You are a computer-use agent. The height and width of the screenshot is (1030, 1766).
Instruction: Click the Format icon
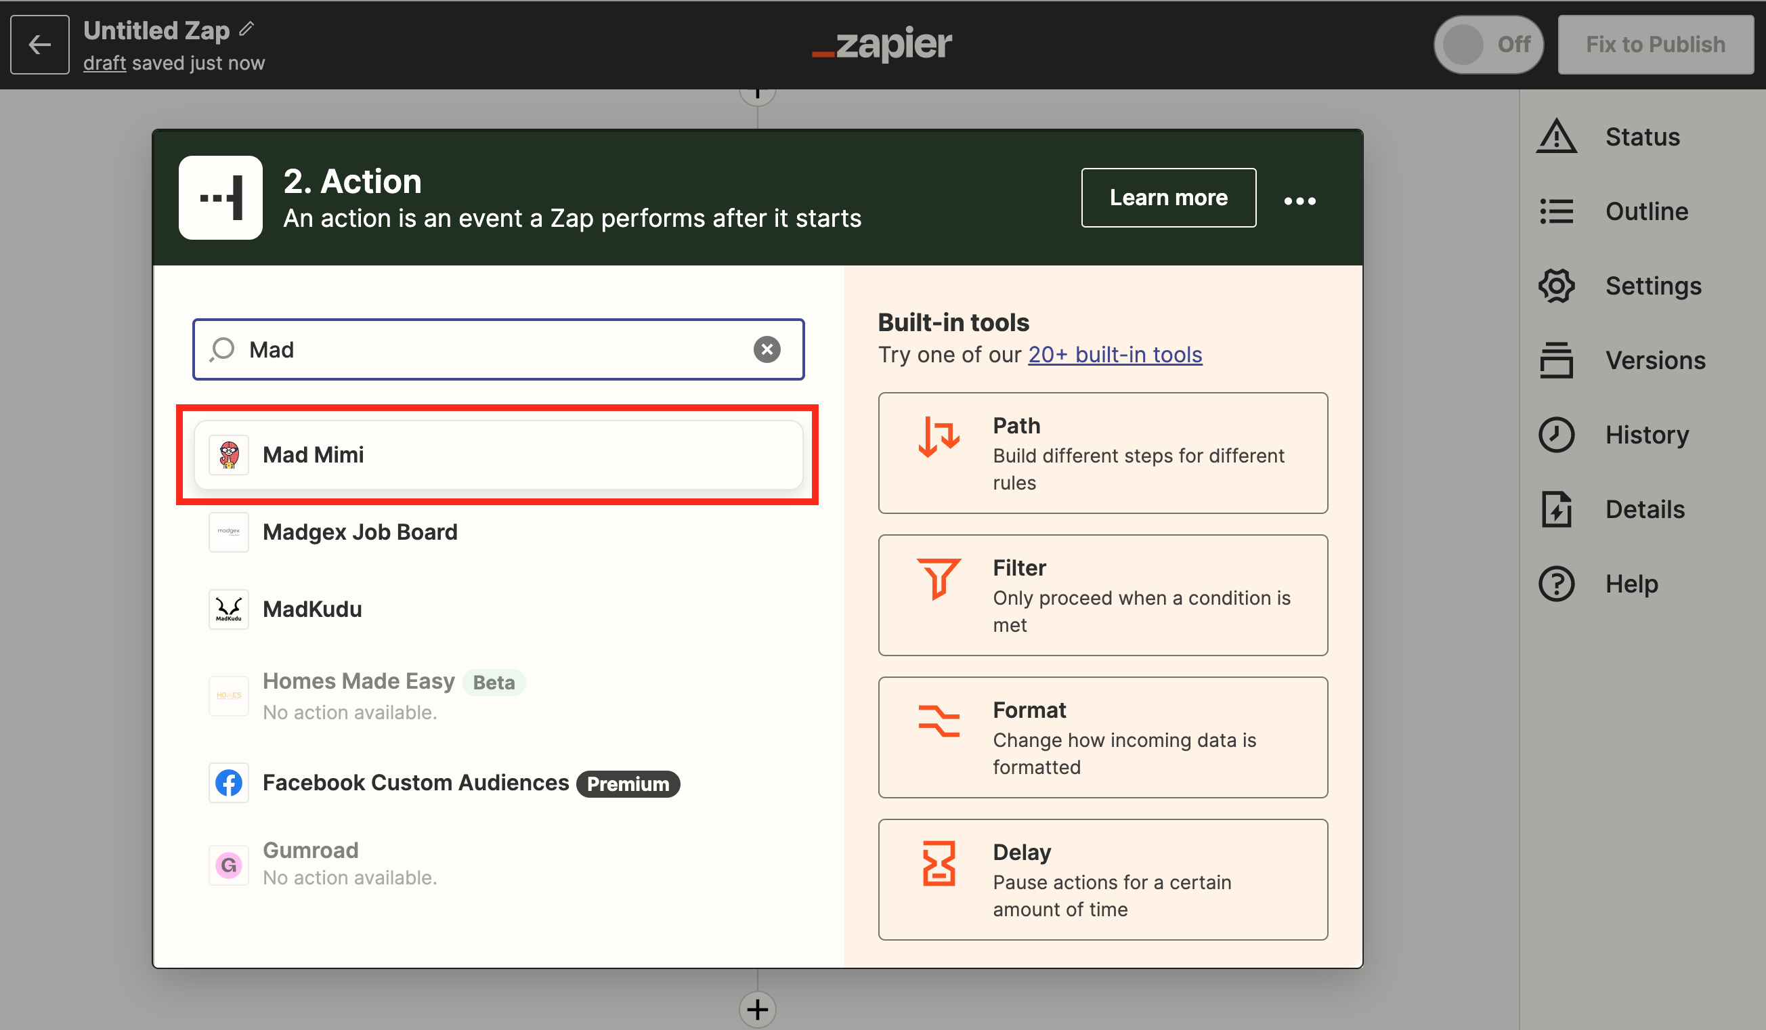(939, 721)
